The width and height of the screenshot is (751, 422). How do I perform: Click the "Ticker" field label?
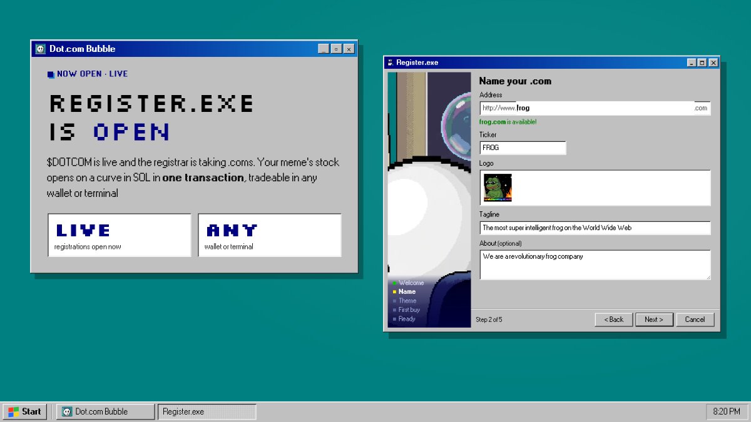pyautogui.click(x=488, y=134)
